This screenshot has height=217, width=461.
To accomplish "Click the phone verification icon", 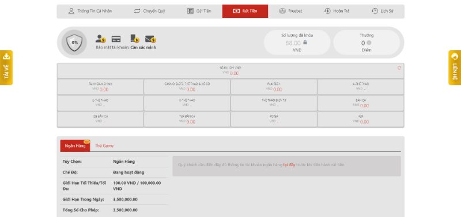I will point(135,39).
